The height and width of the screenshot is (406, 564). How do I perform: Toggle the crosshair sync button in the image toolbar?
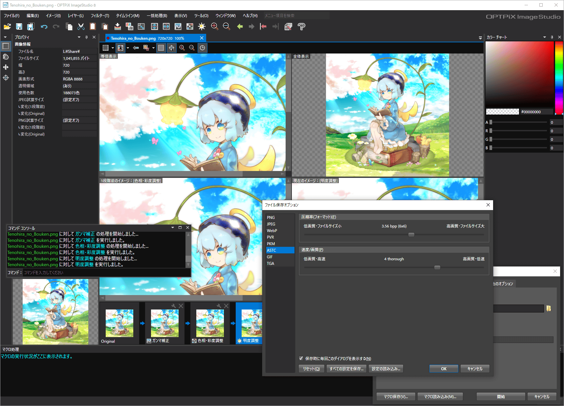pos(171,48)
